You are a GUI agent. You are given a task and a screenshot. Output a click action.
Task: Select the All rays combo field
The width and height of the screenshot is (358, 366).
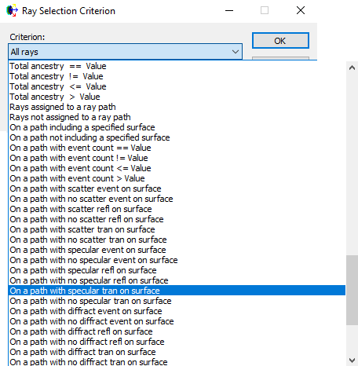(x=126, y=52)
